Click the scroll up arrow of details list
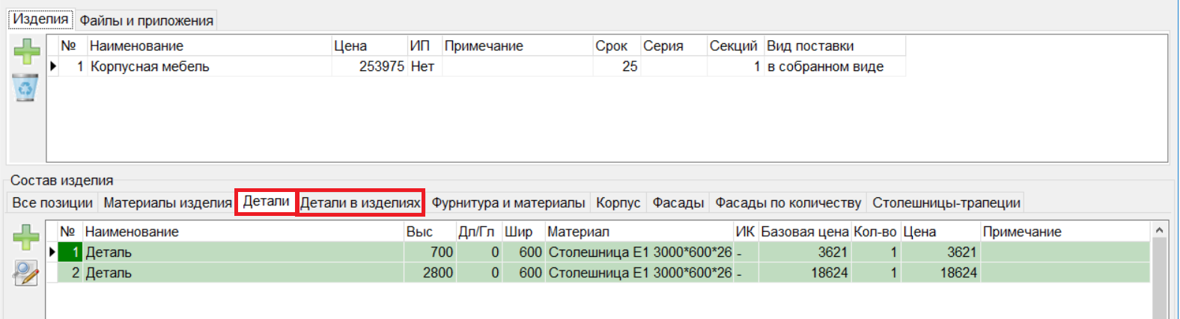This screenshot has width=1180, height=319. [x=1159, y=231]
